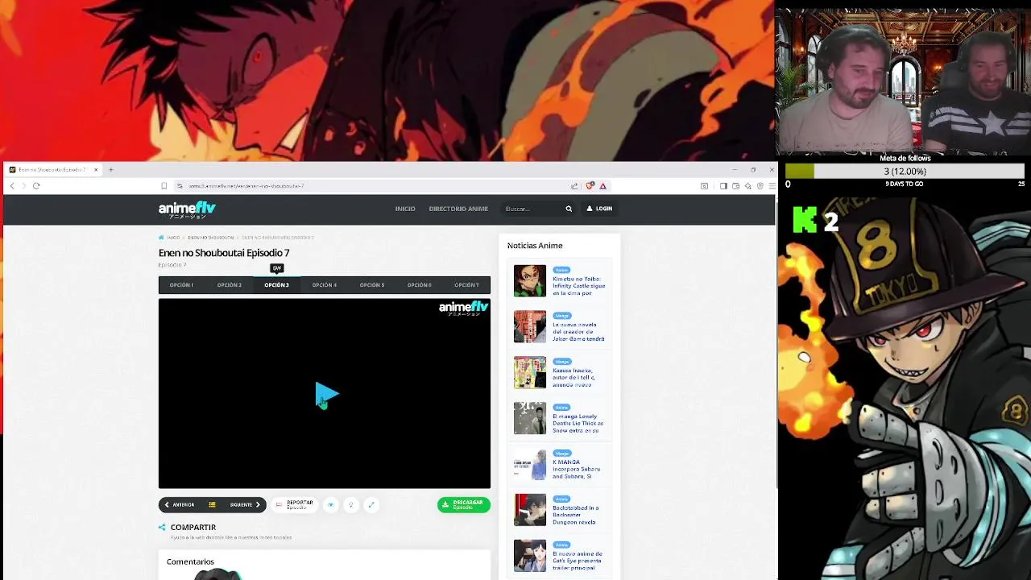Click the browser back arrow
The height and width of the screenshot is (580, 1031).
(x=12, y=186)
